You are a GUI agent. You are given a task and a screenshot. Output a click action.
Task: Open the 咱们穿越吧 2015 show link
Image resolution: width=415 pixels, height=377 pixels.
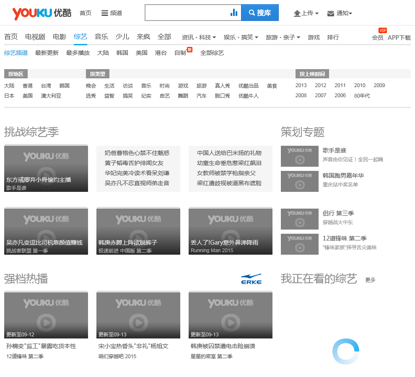[x=117, y=356]
